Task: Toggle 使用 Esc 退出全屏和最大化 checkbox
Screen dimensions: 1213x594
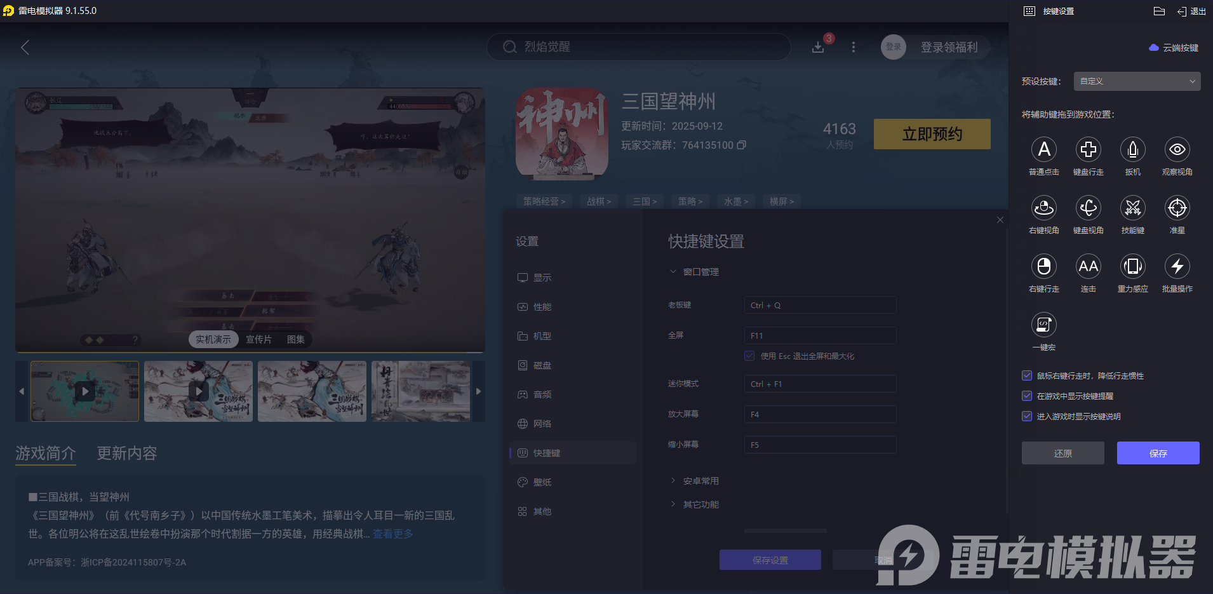Action: click(748, 356)
